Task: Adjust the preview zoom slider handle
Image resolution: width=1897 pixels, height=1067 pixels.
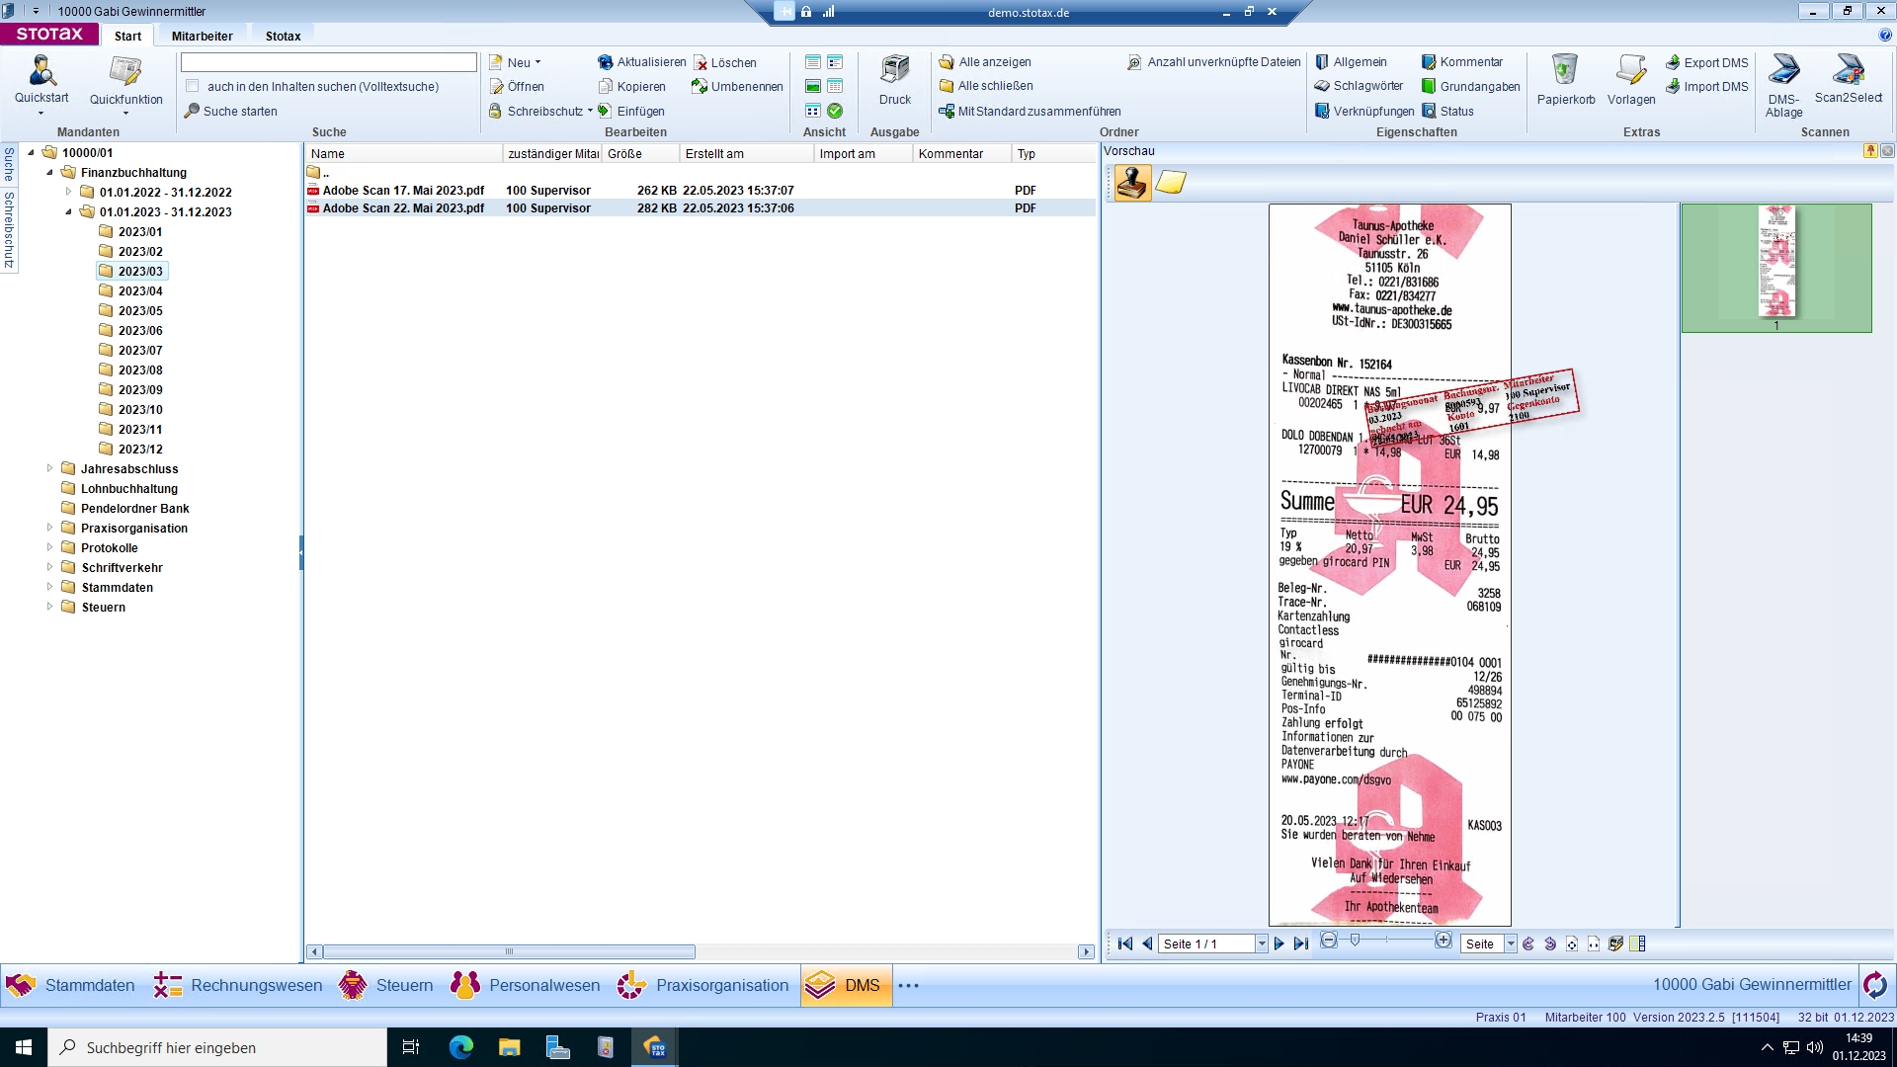Action: click(x=1356, y=941)
